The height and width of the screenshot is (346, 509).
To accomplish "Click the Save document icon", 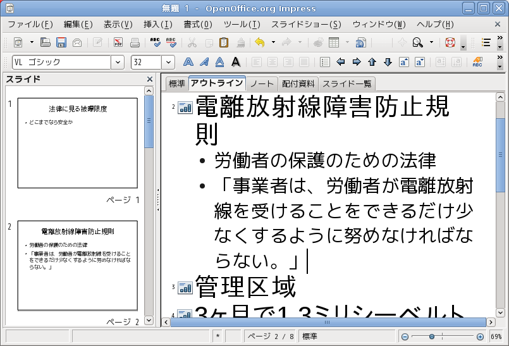I will click(61, 42).
